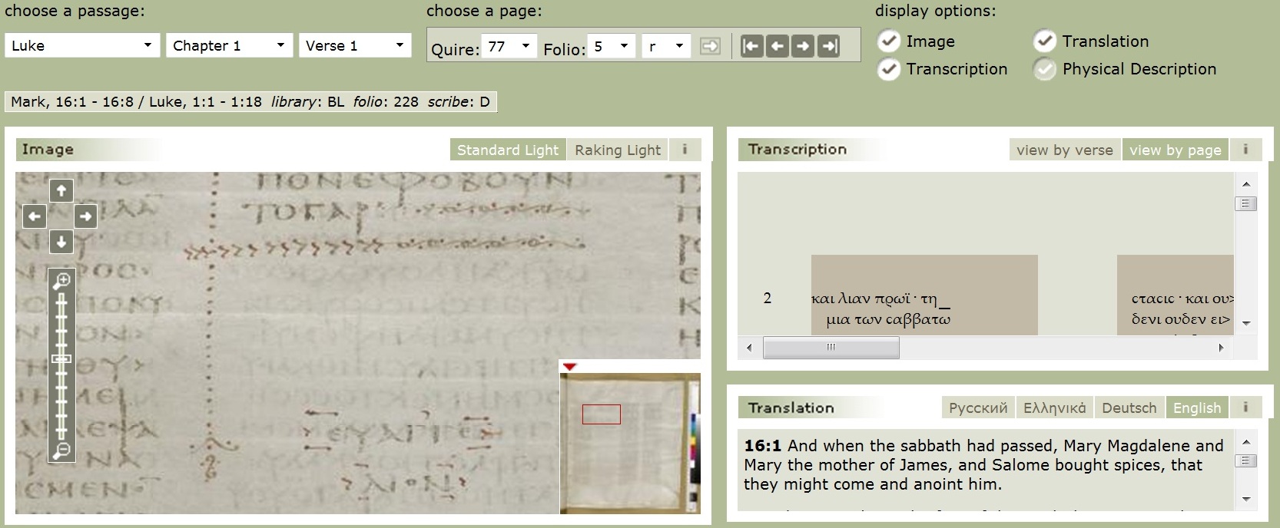
Task: Click the 'scribe: D' label
Action: point(459,101)
